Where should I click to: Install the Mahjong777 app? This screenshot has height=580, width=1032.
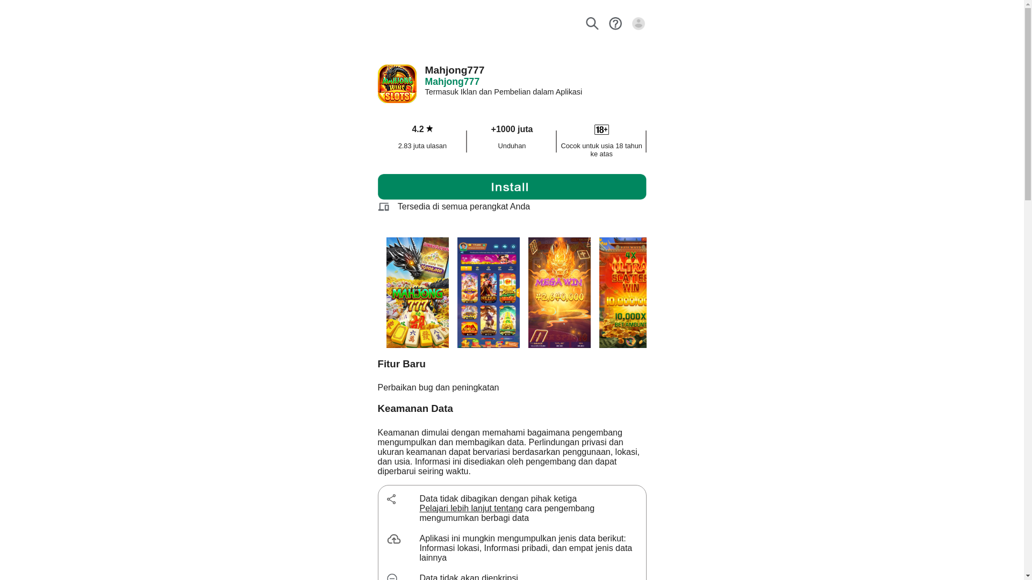(512, 187)
